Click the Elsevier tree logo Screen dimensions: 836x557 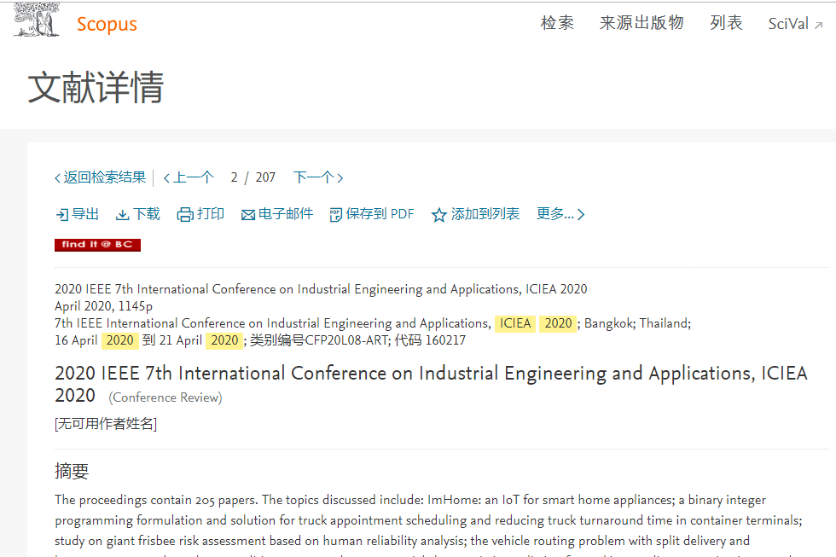click(37, 20)
